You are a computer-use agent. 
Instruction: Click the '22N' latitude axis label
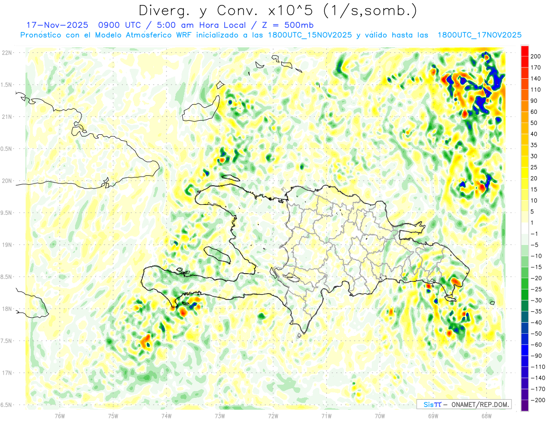(x=7, y=53)
